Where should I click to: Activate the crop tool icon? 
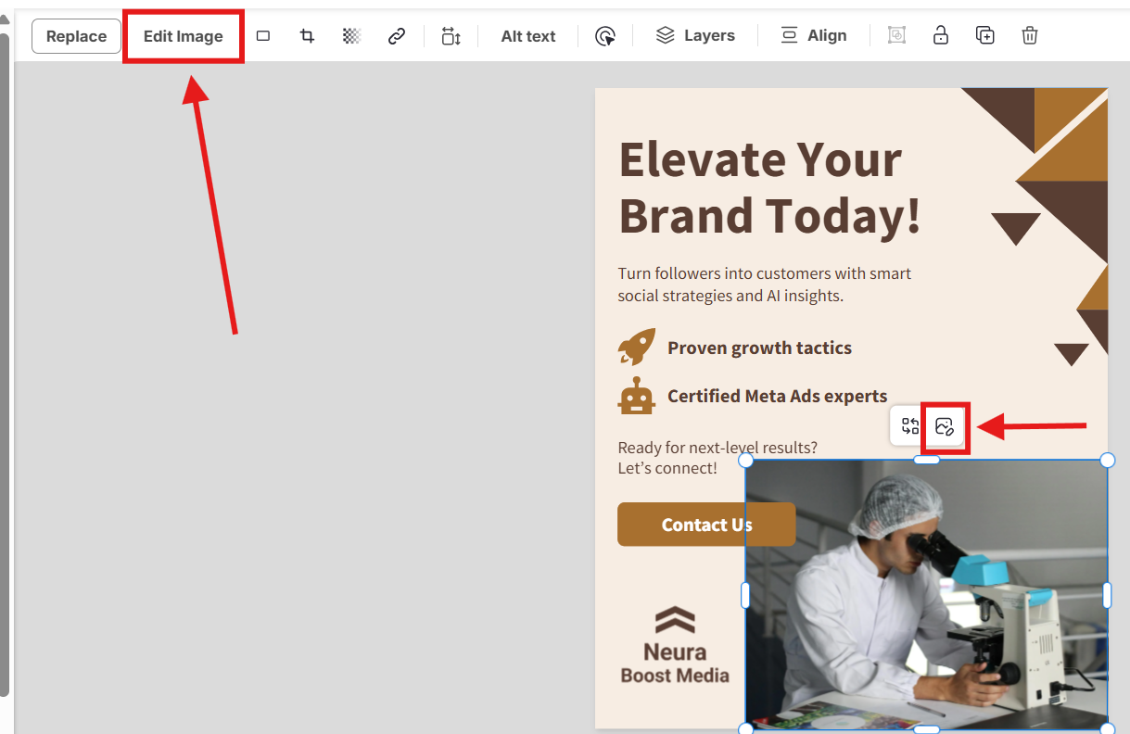[307, 36]
